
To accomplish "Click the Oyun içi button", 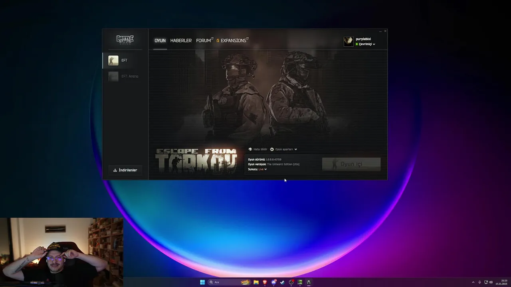I will (x=351, y=164).
